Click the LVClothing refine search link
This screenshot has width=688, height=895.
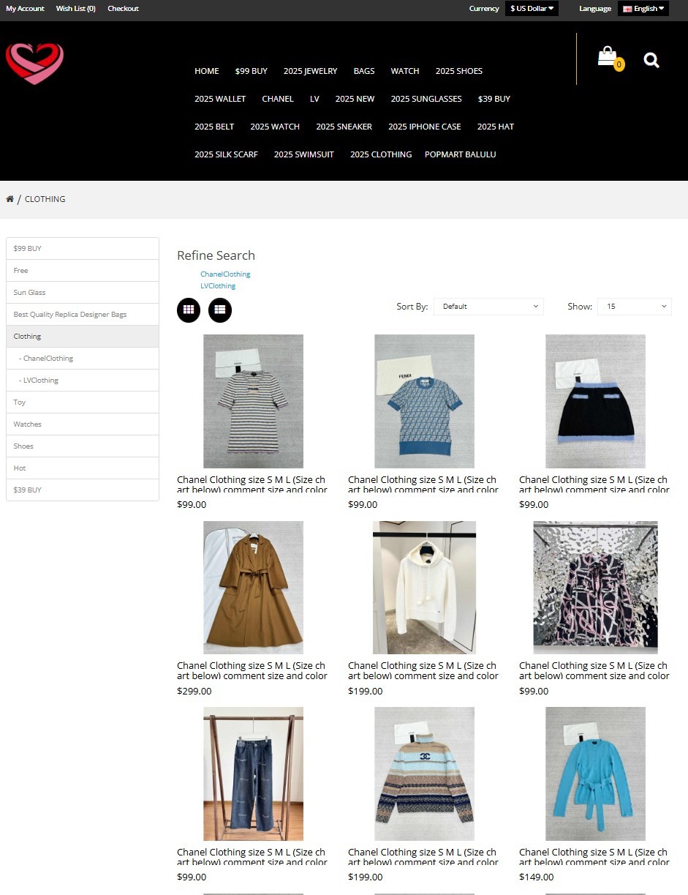(218, 286)
